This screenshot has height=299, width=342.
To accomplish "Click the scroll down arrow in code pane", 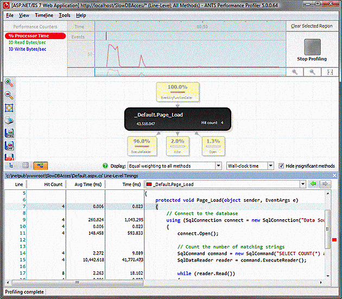I will (x=327, y=276).
